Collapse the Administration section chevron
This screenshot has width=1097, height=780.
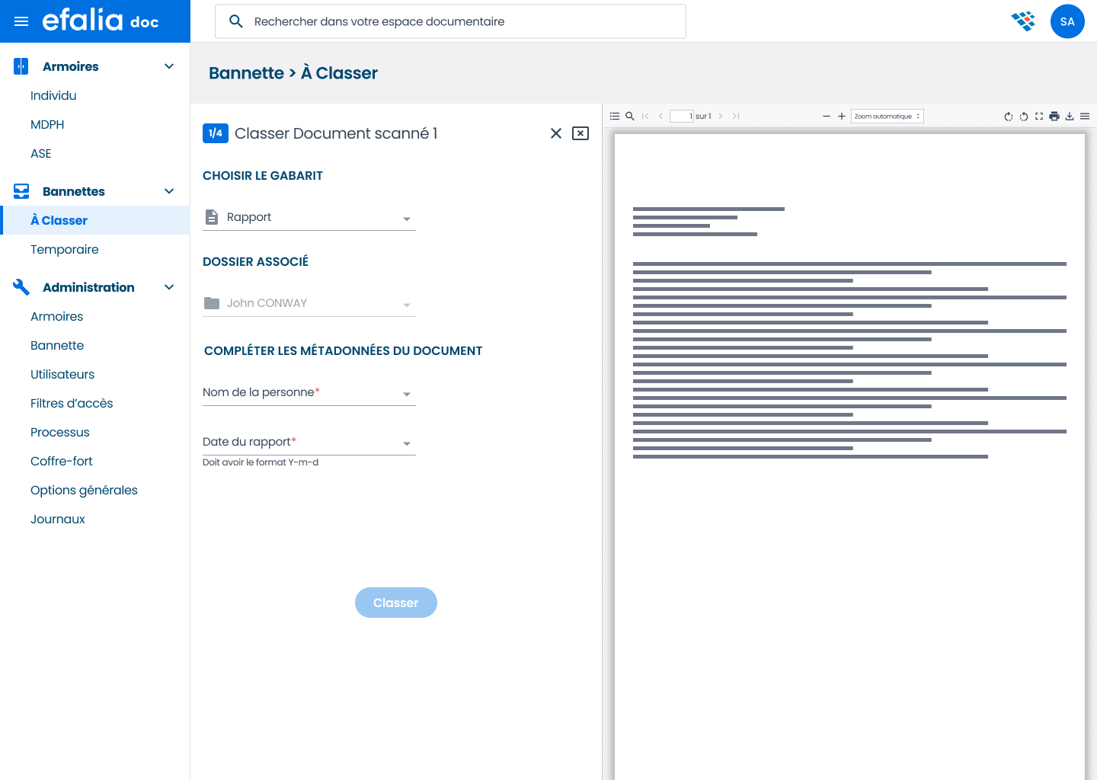pos(169,287)
